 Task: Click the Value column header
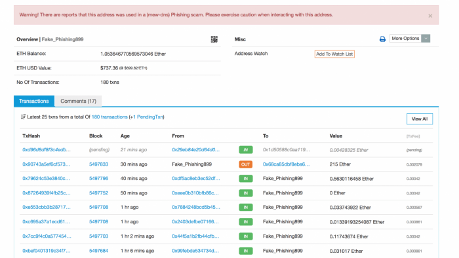(x=336, y=136)
